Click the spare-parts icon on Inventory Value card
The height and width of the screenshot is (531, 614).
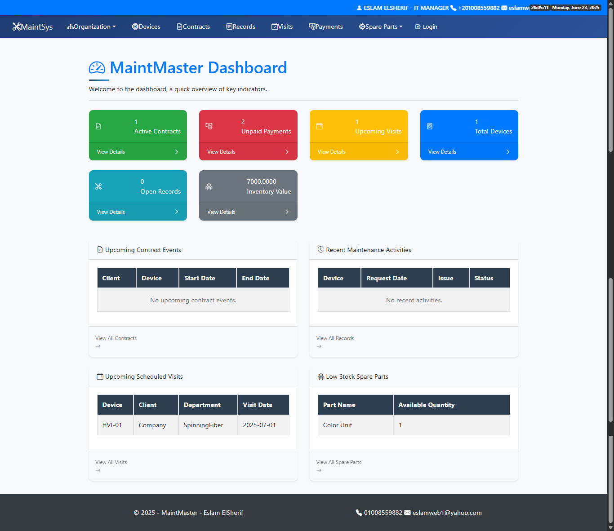pos(209,186)
